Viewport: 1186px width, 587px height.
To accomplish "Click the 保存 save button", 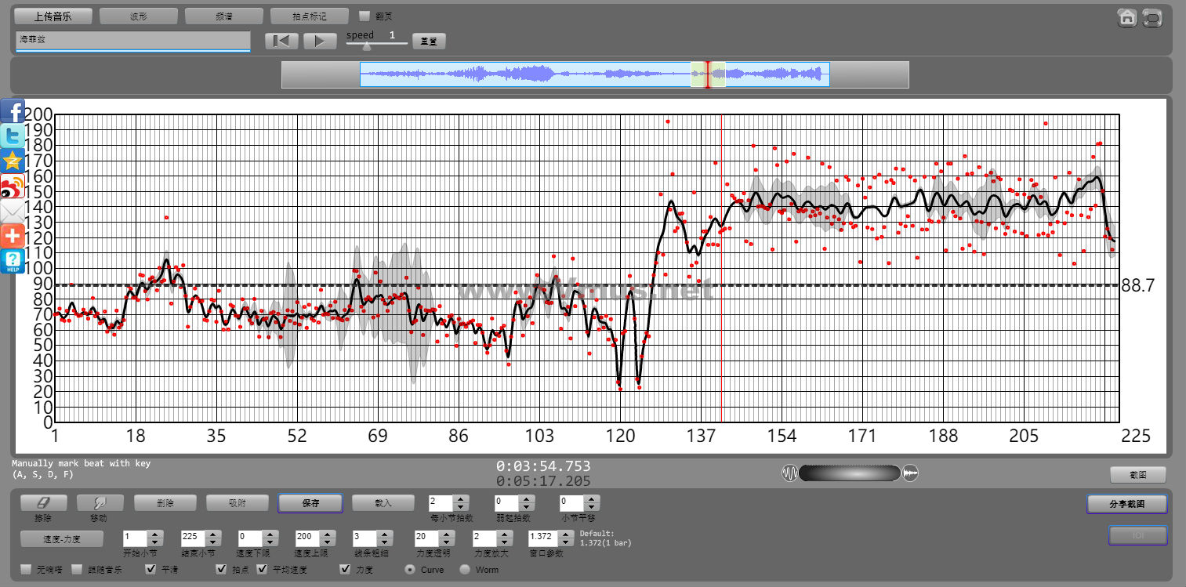I will 310,503.
